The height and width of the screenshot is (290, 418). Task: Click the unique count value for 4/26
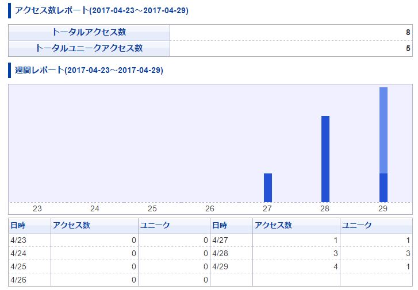pyautogui.click(x=205, y=280)
